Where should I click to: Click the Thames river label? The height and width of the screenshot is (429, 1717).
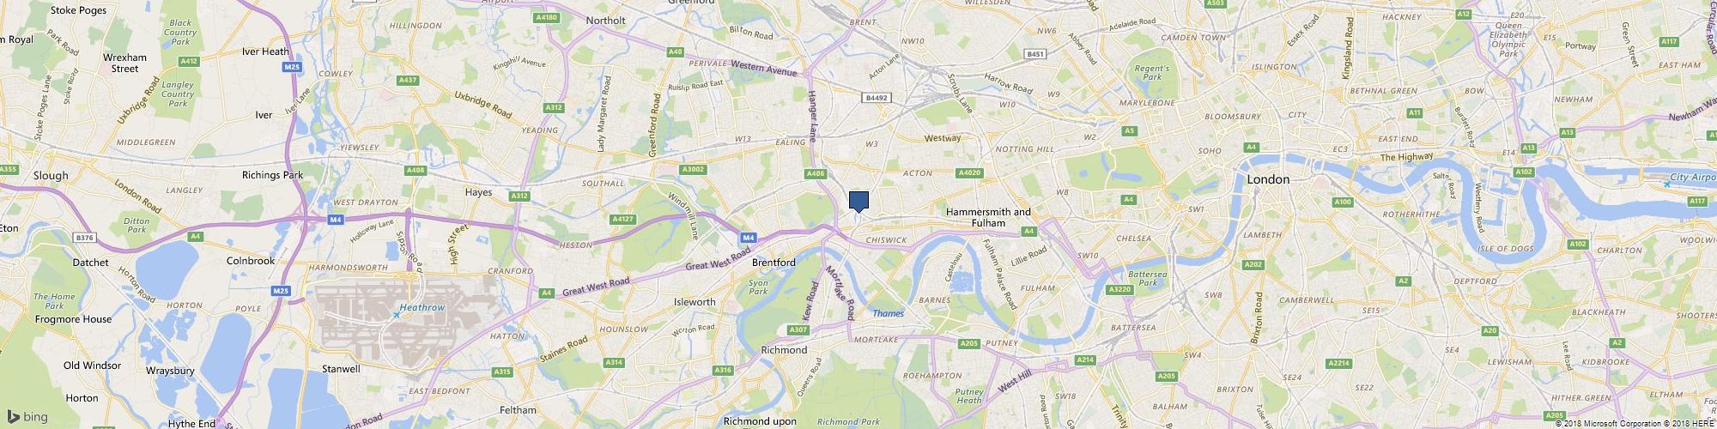[x=889, y=314]
